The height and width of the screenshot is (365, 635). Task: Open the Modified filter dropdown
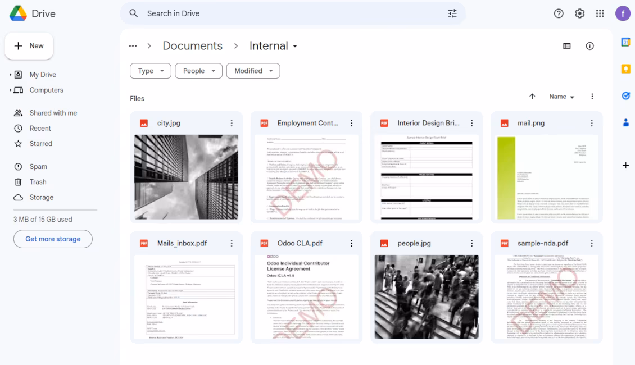(x=253, y=71)
